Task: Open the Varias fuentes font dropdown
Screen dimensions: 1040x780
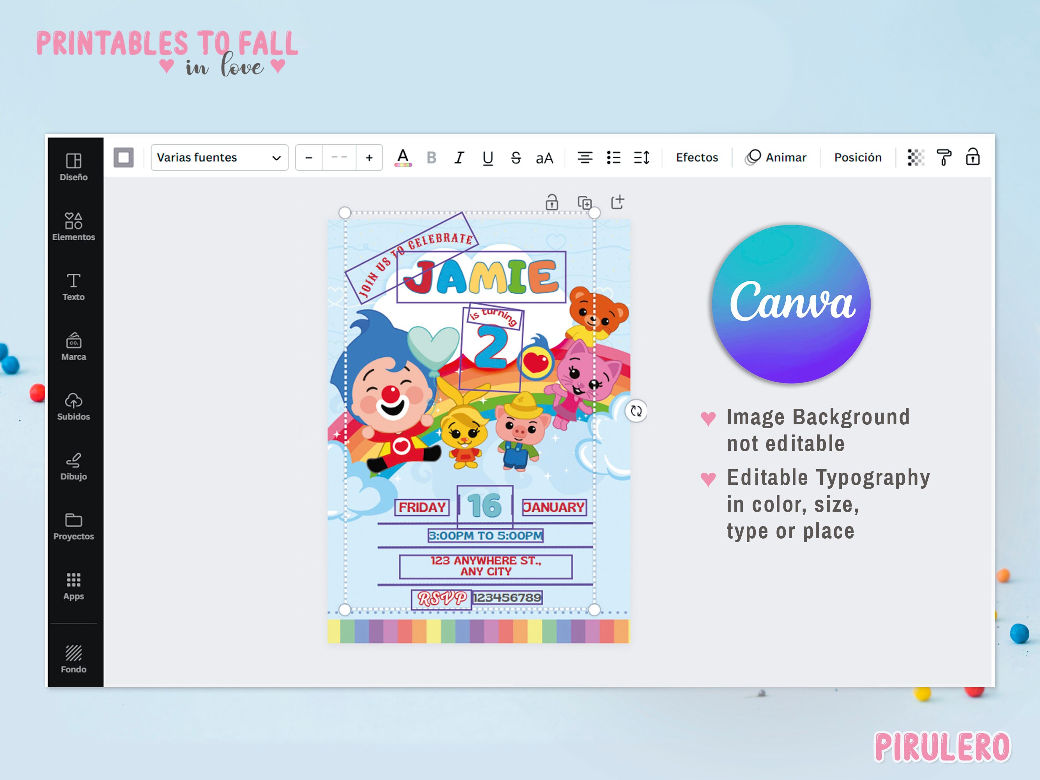Action: pyautogui.click(x=219, y=158)
